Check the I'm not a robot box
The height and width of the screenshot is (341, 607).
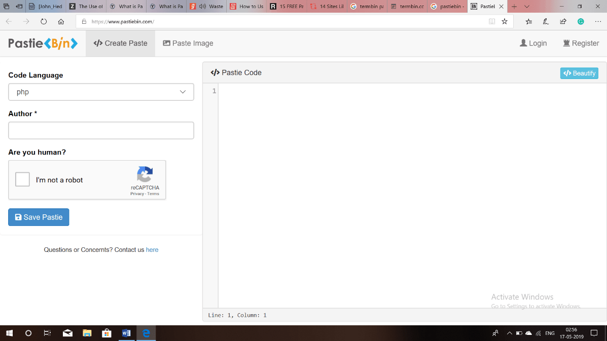(x=23, y=179)
